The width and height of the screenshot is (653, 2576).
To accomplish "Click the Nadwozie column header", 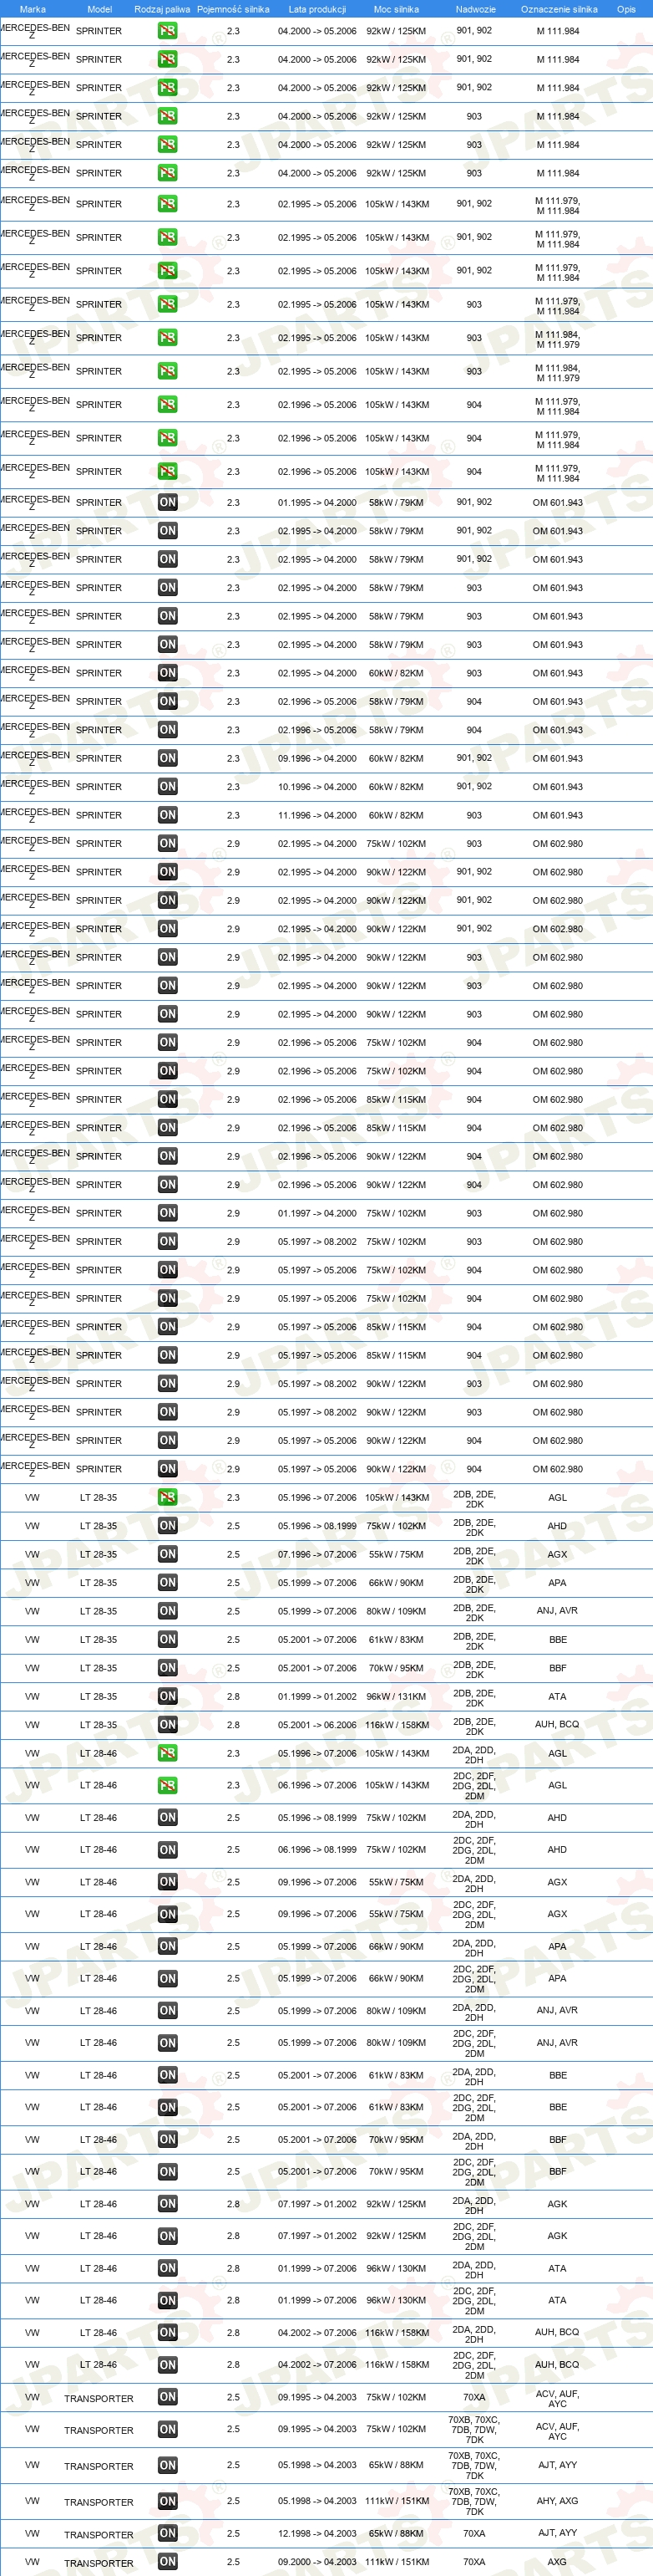I will (475, 9).
